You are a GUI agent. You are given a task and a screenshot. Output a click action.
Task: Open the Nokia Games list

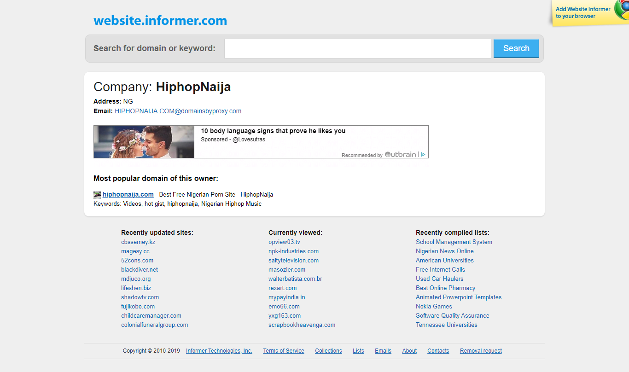pos(434,306)
